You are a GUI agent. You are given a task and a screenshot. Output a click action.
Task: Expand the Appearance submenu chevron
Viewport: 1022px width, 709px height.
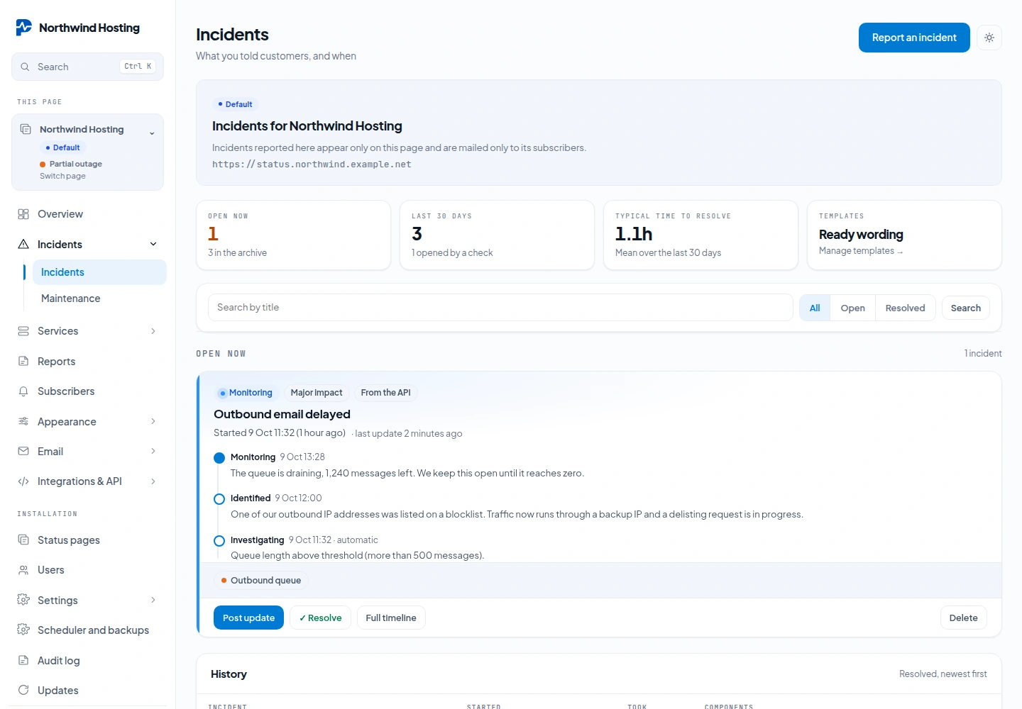tap(153, 421)
